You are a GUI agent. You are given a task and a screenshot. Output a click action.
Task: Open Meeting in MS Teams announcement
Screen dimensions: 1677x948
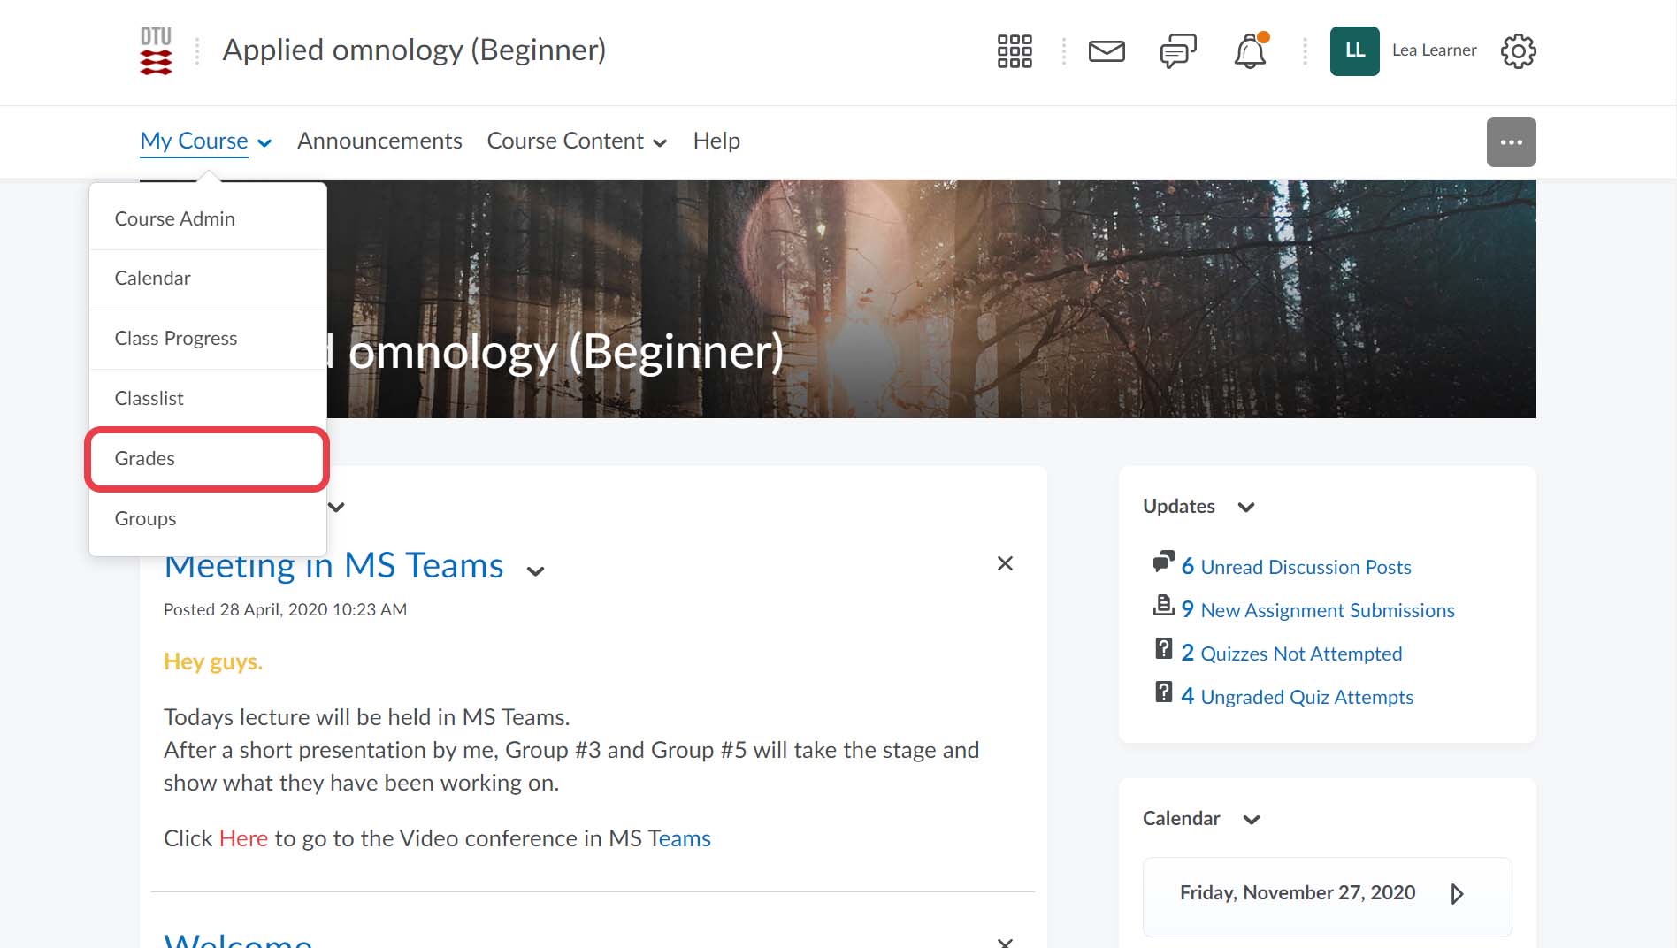click(333, 566)
